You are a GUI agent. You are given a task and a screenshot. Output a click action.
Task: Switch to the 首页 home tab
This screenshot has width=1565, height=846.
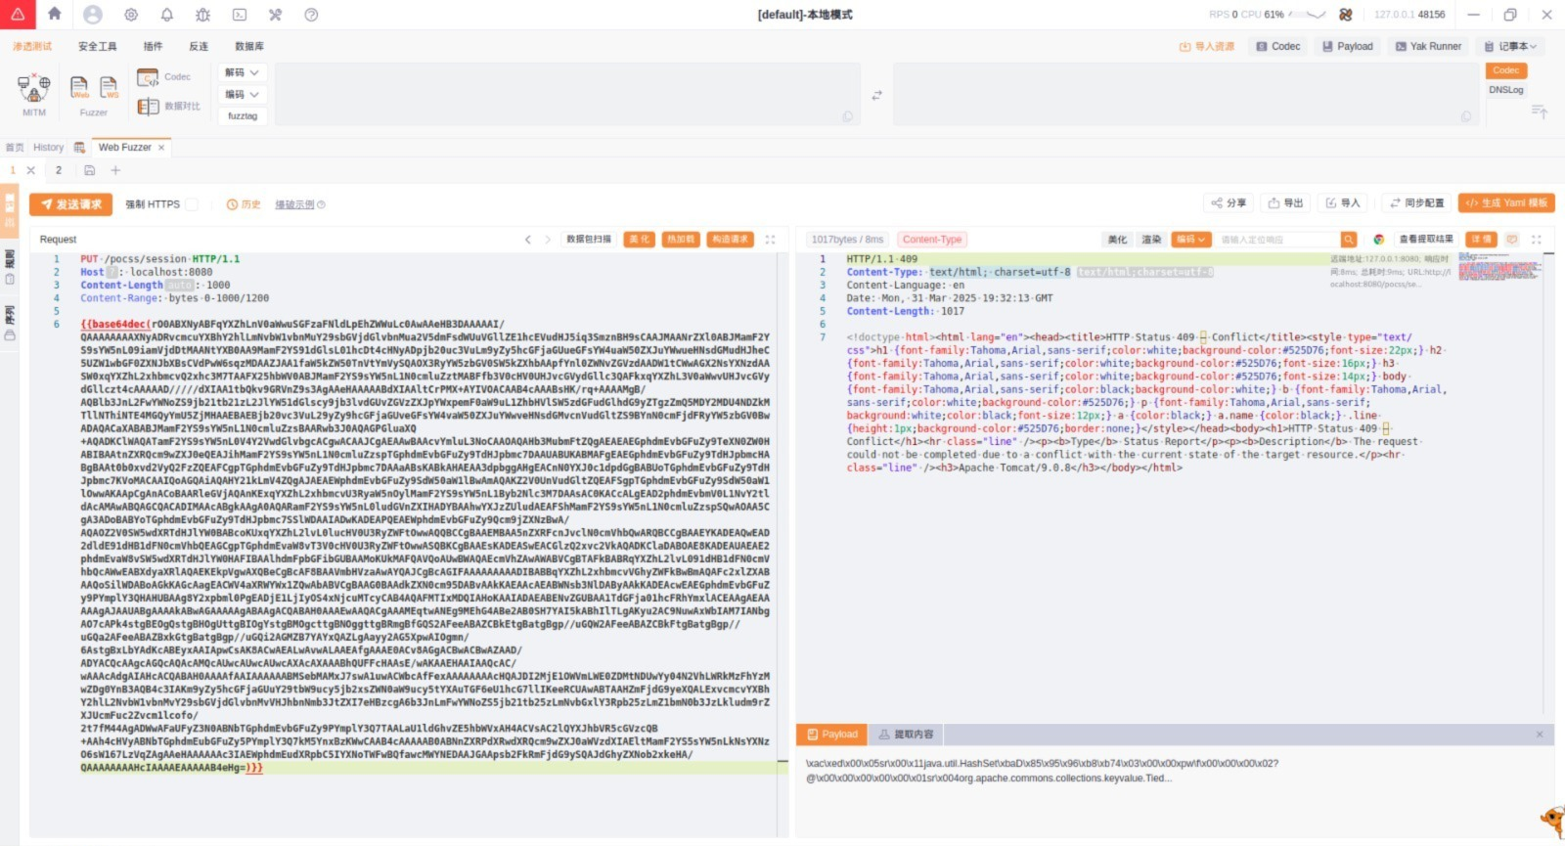(x=15, y=148)
